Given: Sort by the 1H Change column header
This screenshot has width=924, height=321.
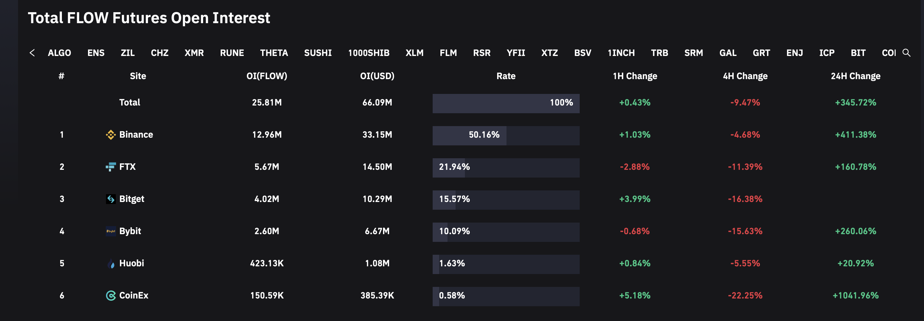Looking at the screenshot, I should (635, 76).
